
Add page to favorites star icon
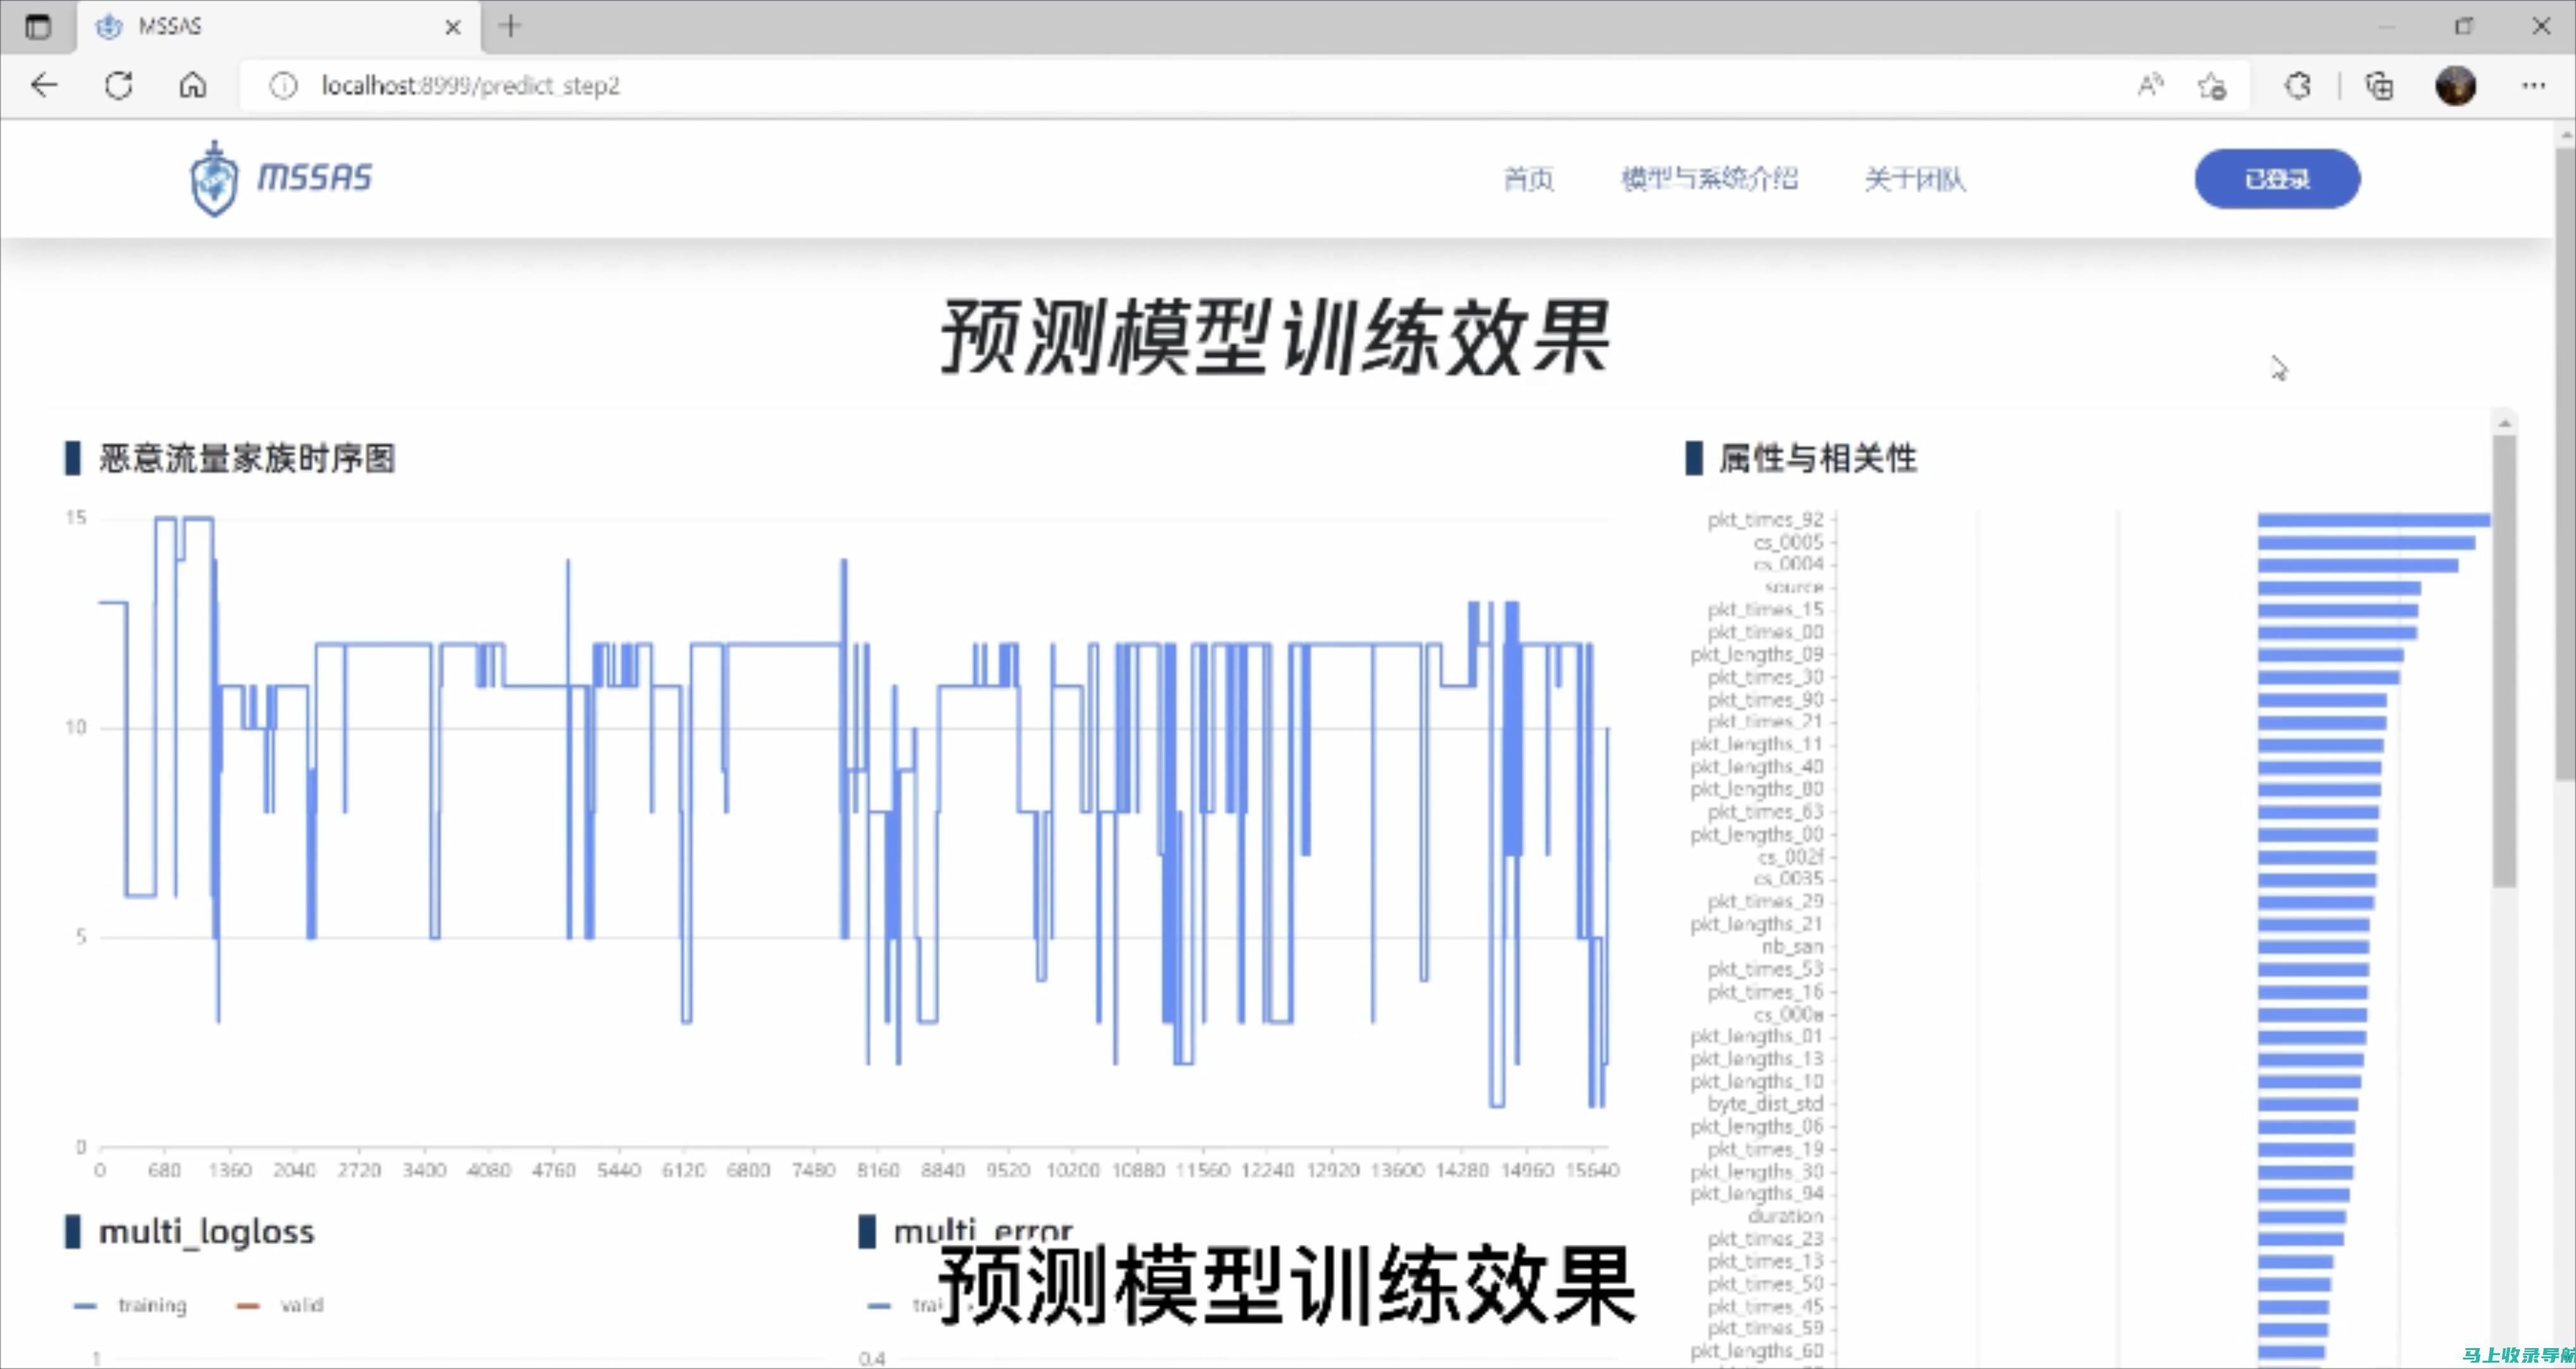(x=2212, y=86)
